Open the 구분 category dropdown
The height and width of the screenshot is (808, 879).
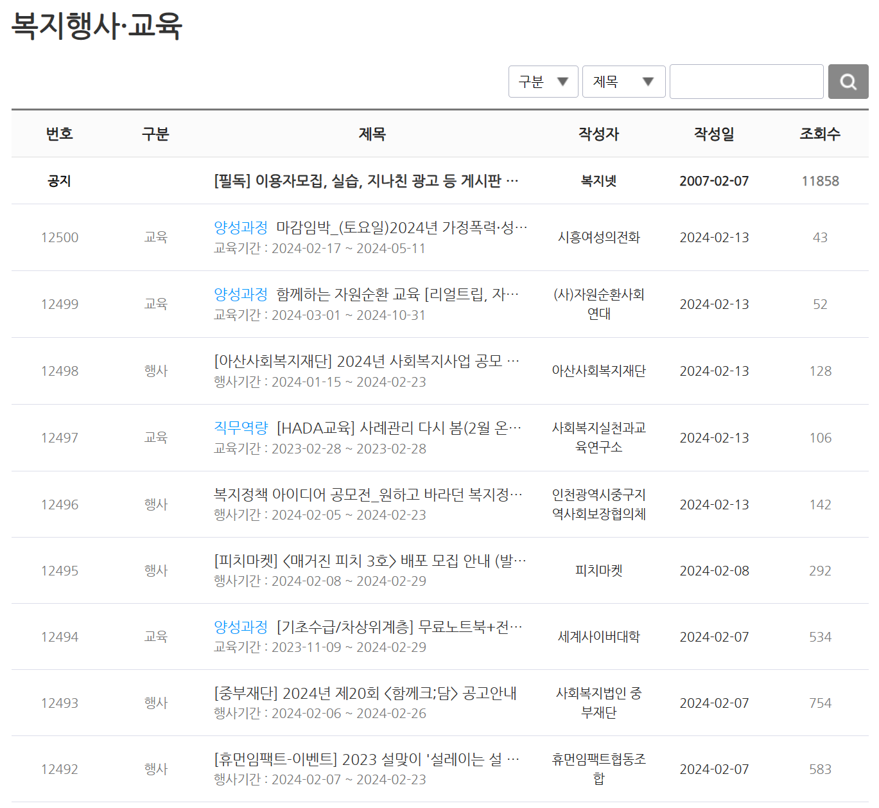tap(543, 82)
